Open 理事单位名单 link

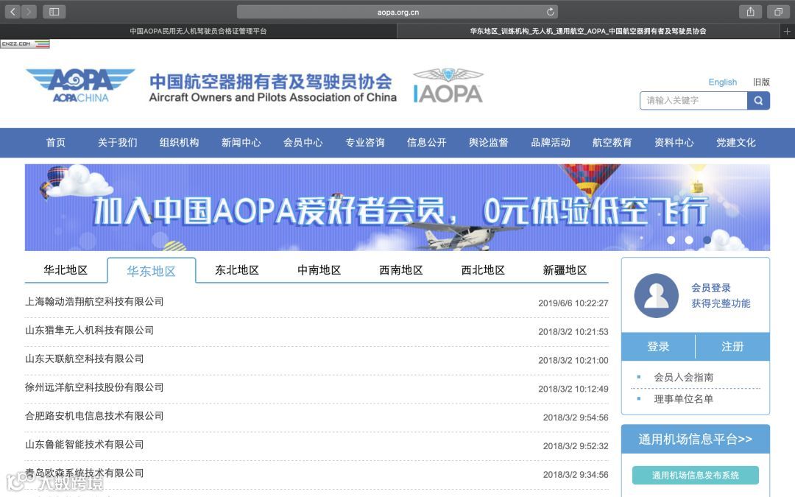pyautogui.click(x=683, y=399)
